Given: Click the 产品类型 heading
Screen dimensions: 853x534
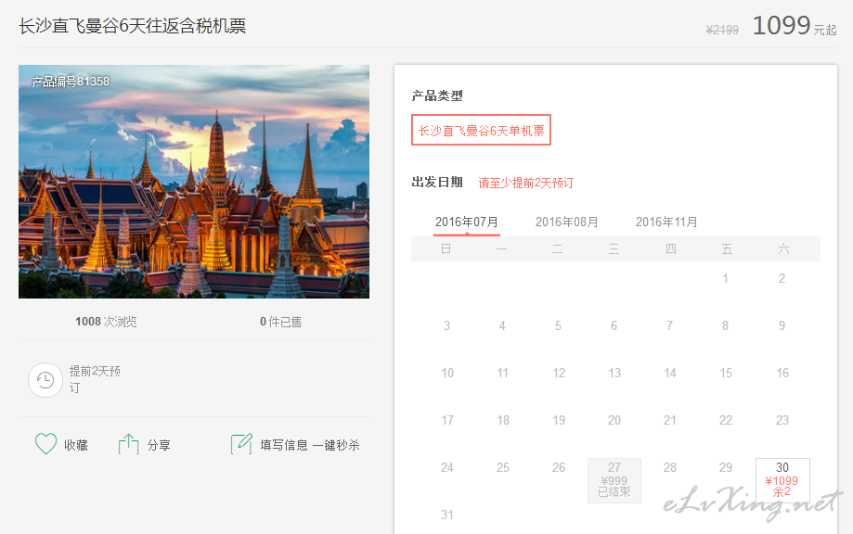Looking at the screenshot, I should pyautogui.click(x=437, y=96).
